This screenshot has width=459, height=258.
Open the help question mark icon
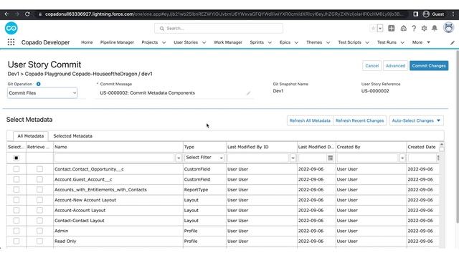tap(414, 29)
